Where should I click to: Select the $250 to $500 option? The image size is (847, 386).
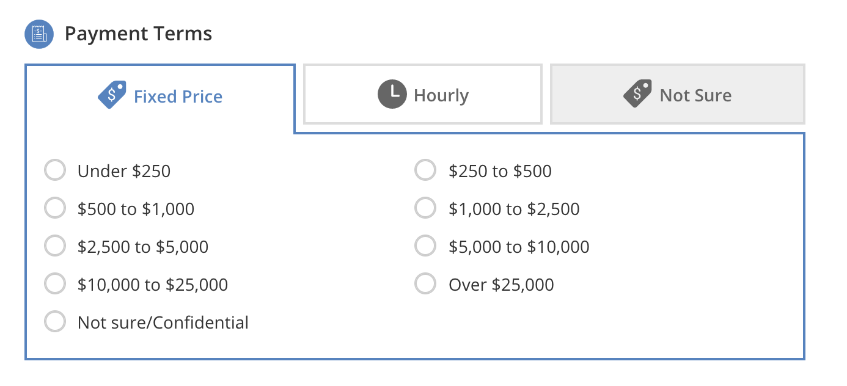click(425, 170)
